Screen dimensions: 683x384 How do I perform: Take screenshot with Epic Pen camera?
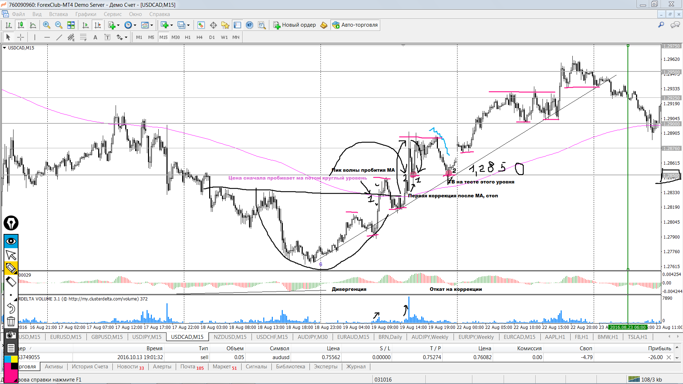[11, 335]
